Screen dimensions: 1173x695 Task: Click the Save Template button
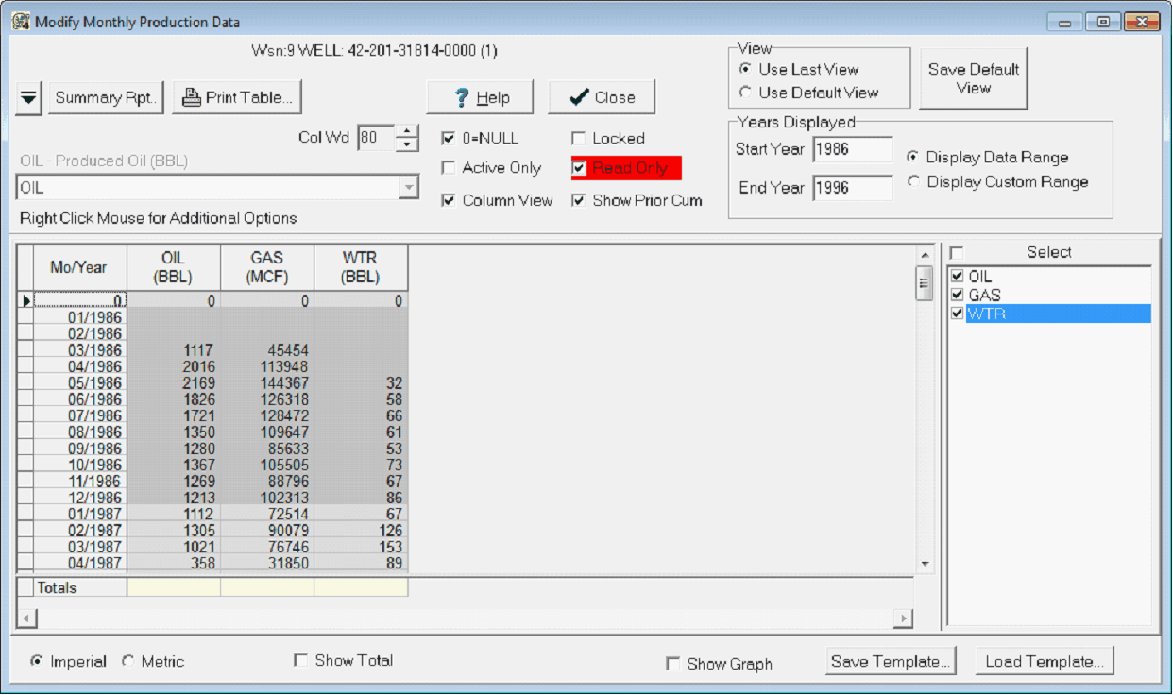click(x=892, y=662)
